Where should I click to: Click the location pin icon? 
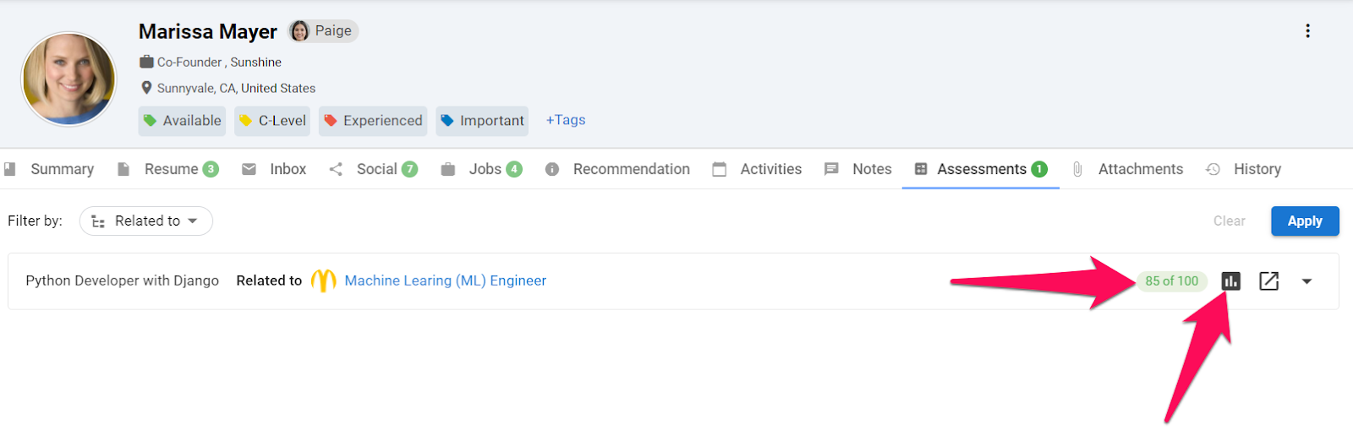tap(146, 88)
